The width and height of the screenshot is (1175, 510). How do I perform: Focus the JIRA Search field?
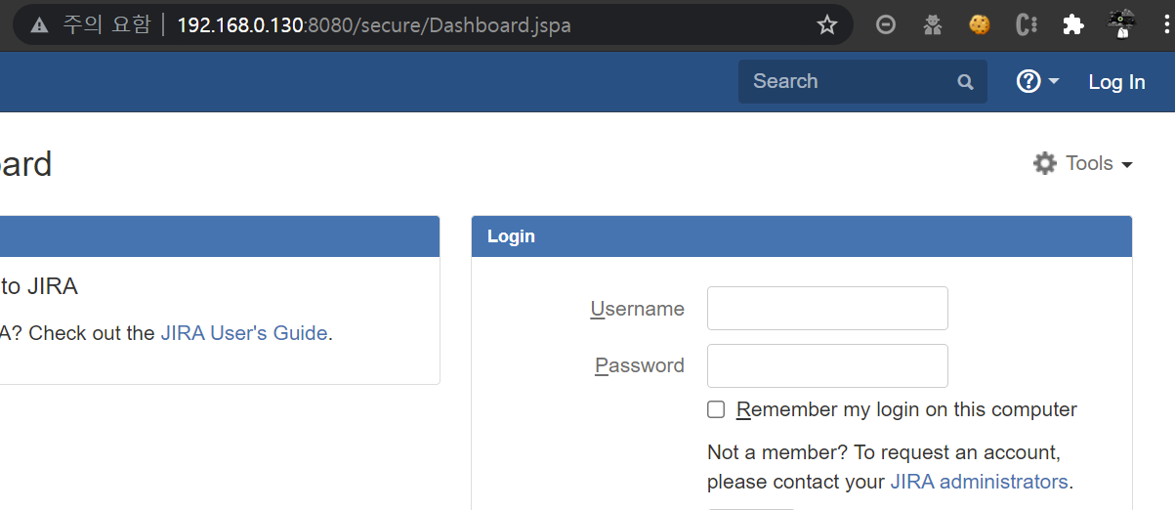point(862,81)
